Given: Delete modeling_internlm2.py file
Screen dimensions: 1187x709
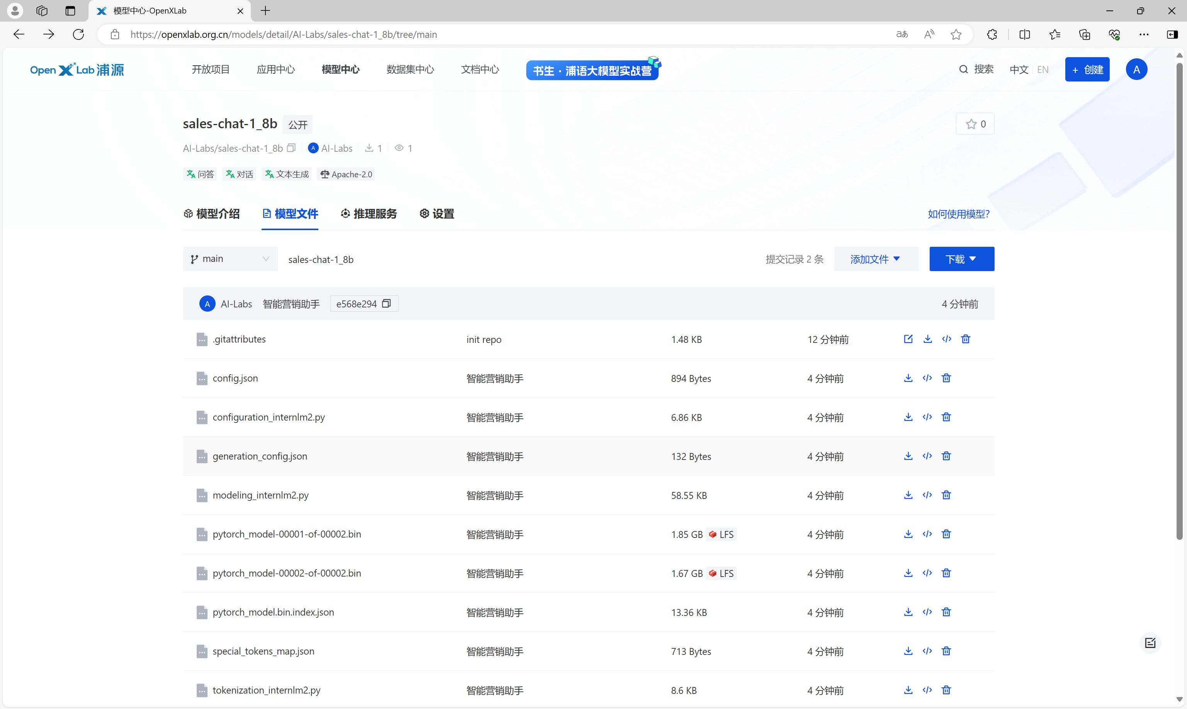Looking at the screenshot, I should click(x=946, y=495).
